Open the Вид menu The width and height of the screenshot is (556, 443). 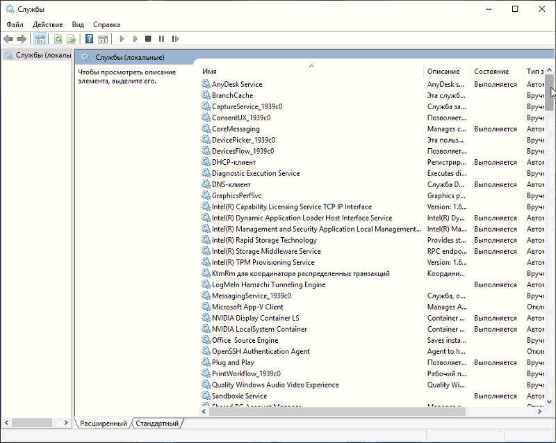(78, 24)
